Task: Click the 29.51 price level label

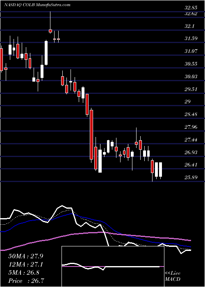Action: tap(191, 89)
